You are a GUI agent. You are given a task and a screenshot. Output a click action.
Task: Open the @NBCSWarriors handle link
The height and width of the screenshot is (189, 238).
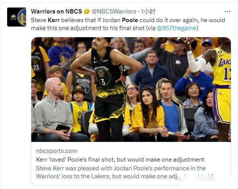(114, 11)
